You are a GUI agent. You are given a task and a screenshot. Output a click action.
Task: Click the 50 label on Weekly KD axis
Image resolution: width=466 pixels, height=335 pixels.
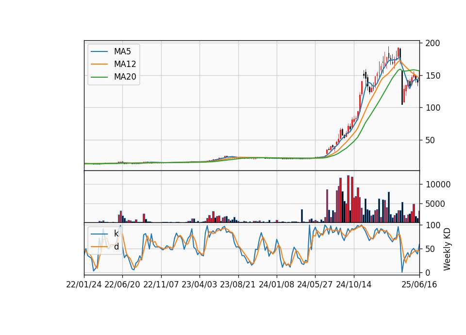point(431,249)
